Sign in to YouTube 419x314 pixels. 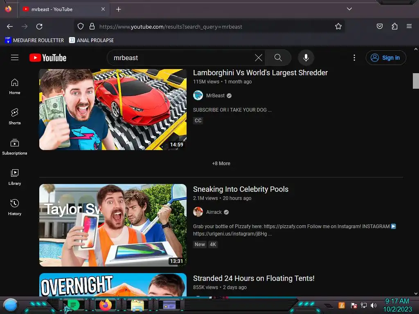(385, 58)
